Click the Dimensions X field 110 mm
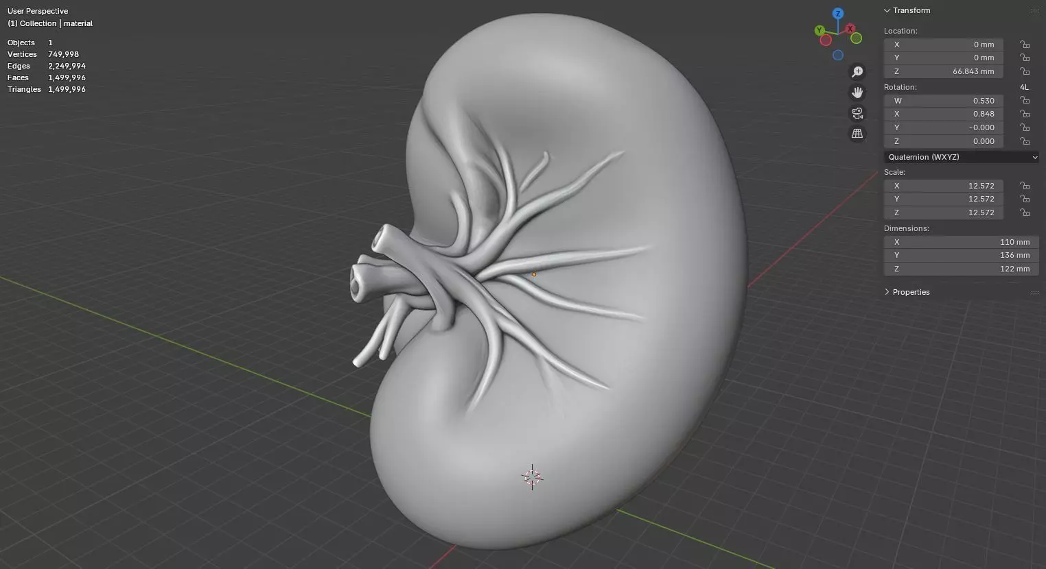The height and width of the screenshot is (569, 1046). point(962,242)
